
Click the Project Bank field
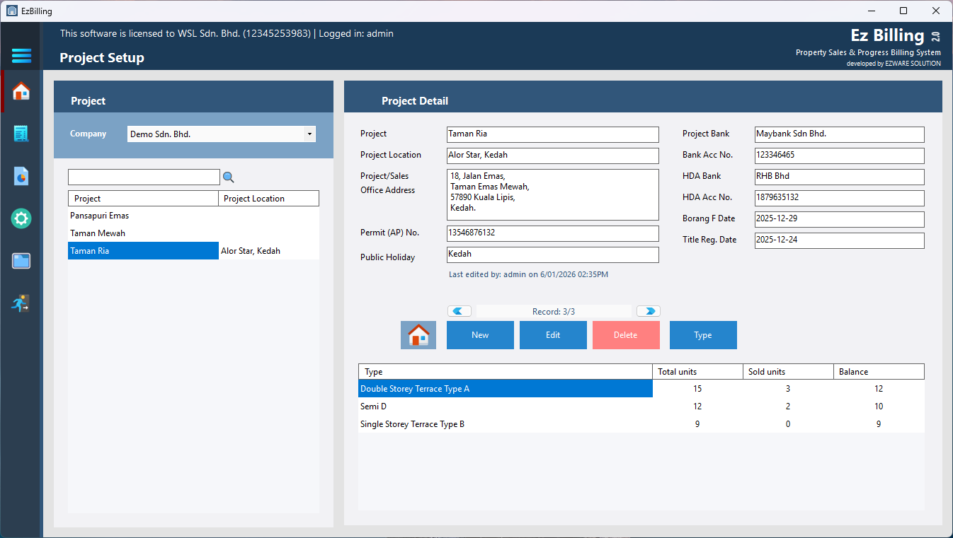tap(839, 134)
